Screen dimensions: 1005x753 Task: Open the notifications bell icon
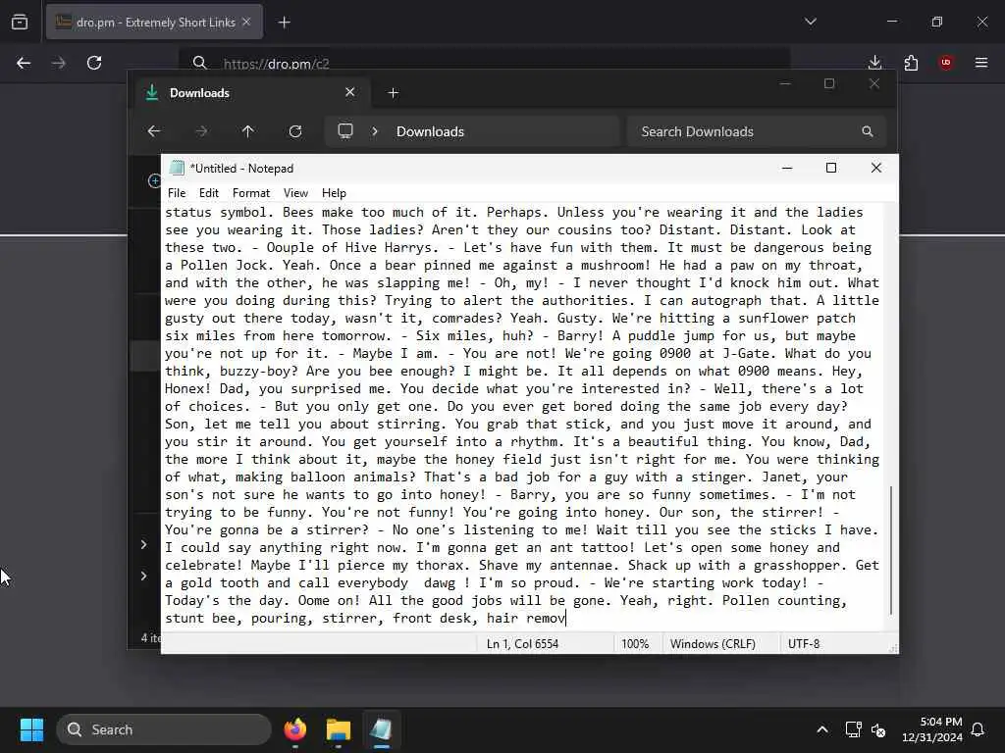979,729
